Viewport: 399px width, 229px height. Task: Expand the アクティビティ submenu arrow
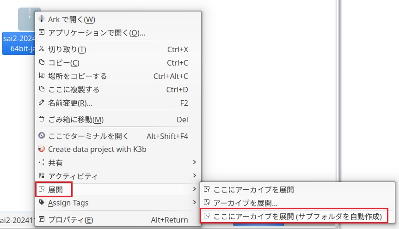point(195,176)
